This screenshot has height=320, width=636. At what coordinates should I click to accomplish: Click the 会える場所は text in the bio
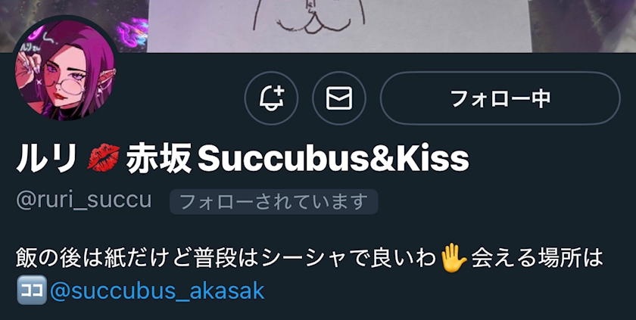pyautogui.click(x=537, y=259)
